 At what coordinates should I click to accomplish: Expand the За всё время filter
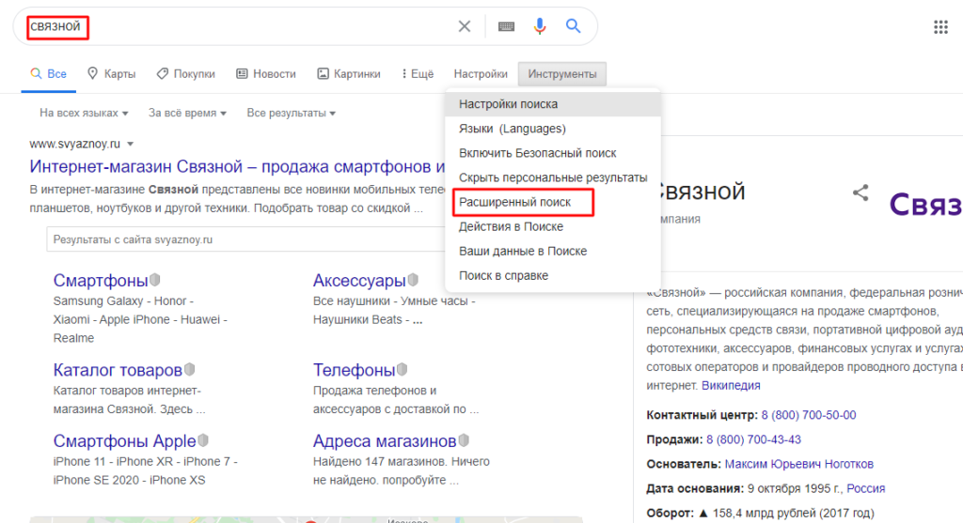[x=187, y=113]
